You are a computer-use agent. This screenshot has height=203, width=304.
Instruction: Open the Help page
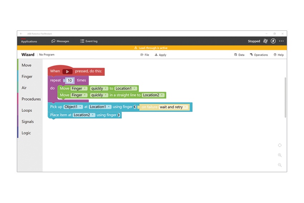[x=279, y=55]
